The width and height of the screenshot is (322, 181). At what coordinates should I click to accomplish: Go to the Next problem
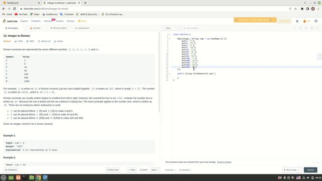pos(155,170)
